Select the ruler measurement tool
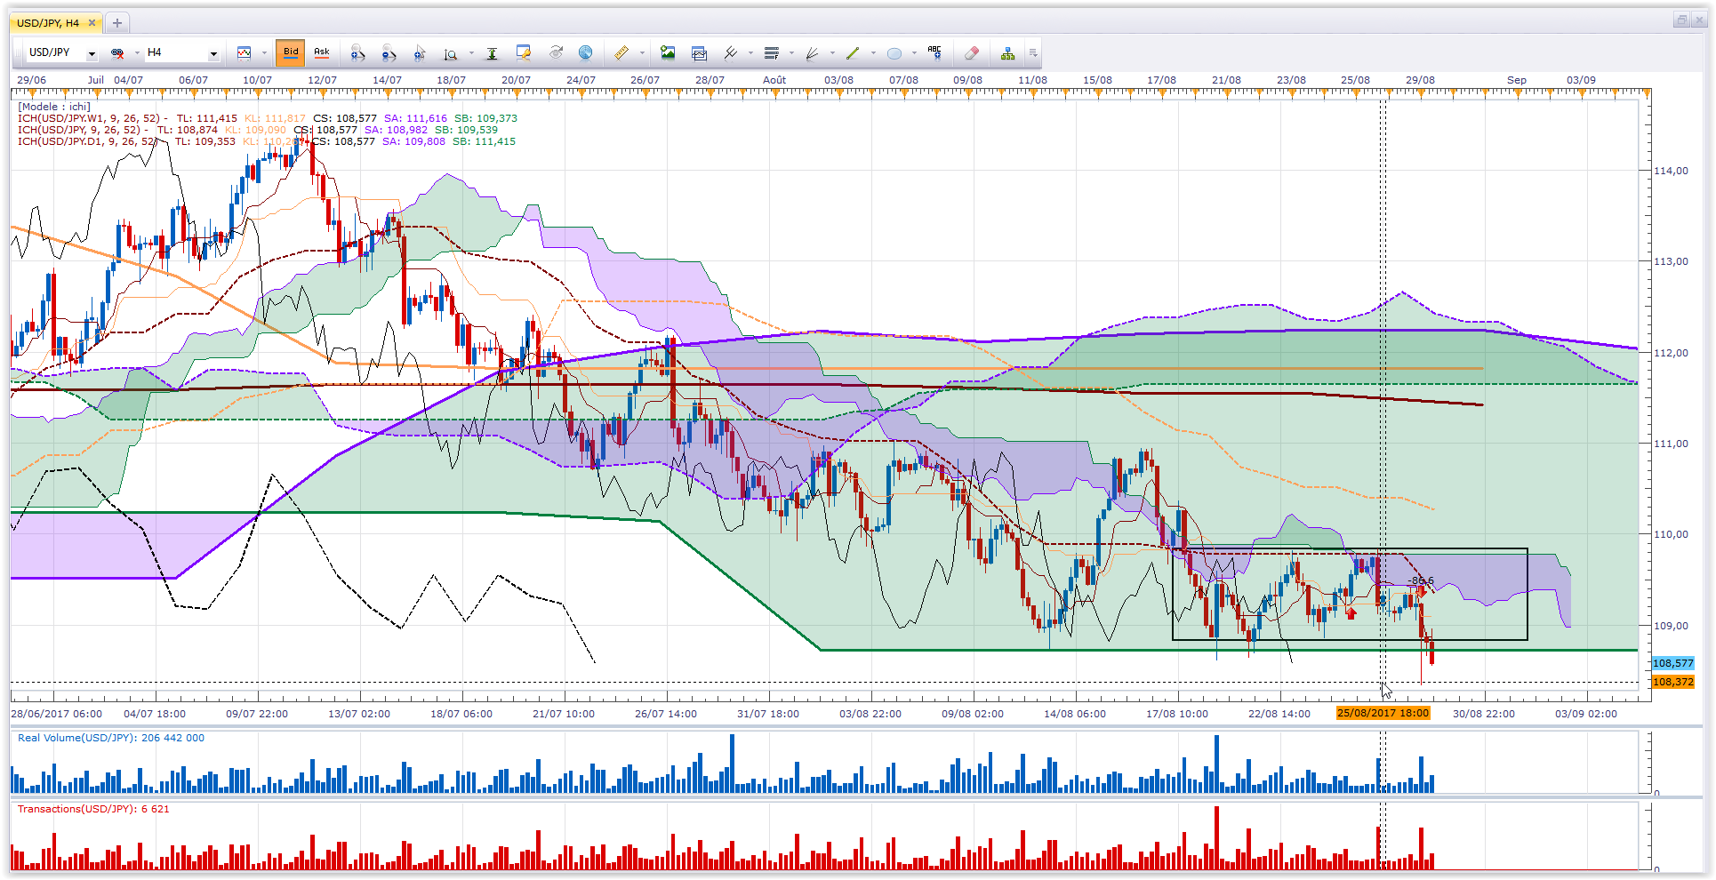 pyautogui.click(x=621, y=53)
